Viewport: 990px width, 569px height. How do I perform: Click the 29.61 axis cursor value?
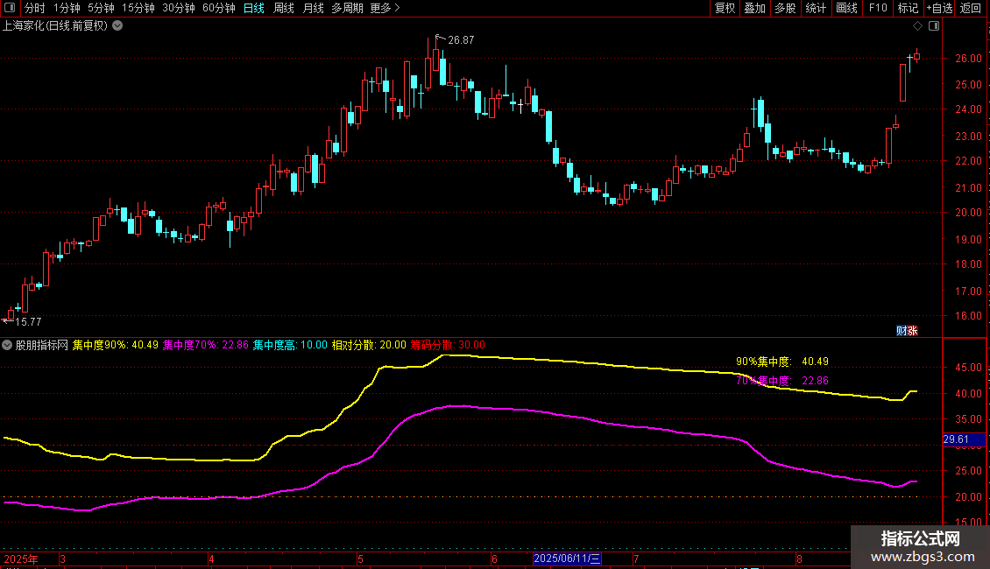964,439
